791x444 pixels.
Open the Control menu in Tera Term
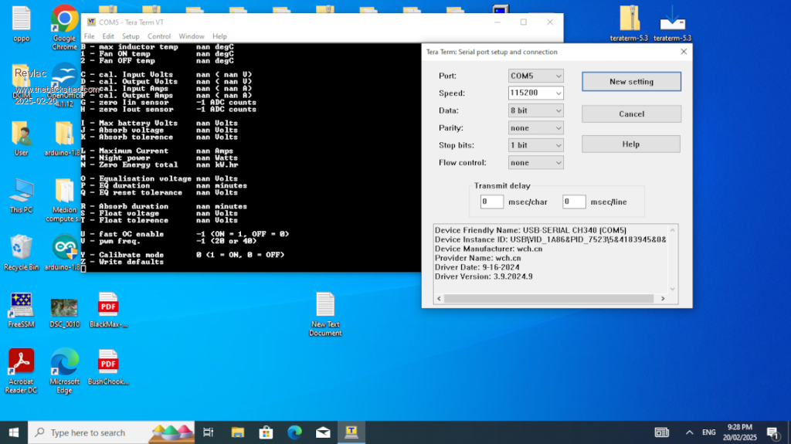[x=159, y=36]
